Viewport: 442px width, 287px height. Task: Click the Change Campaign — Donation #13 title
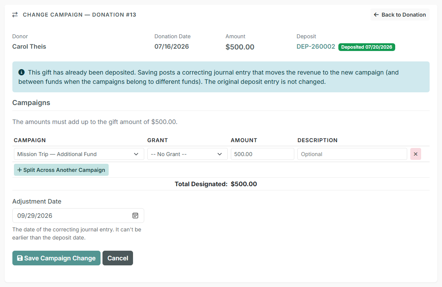coord(80,15)
